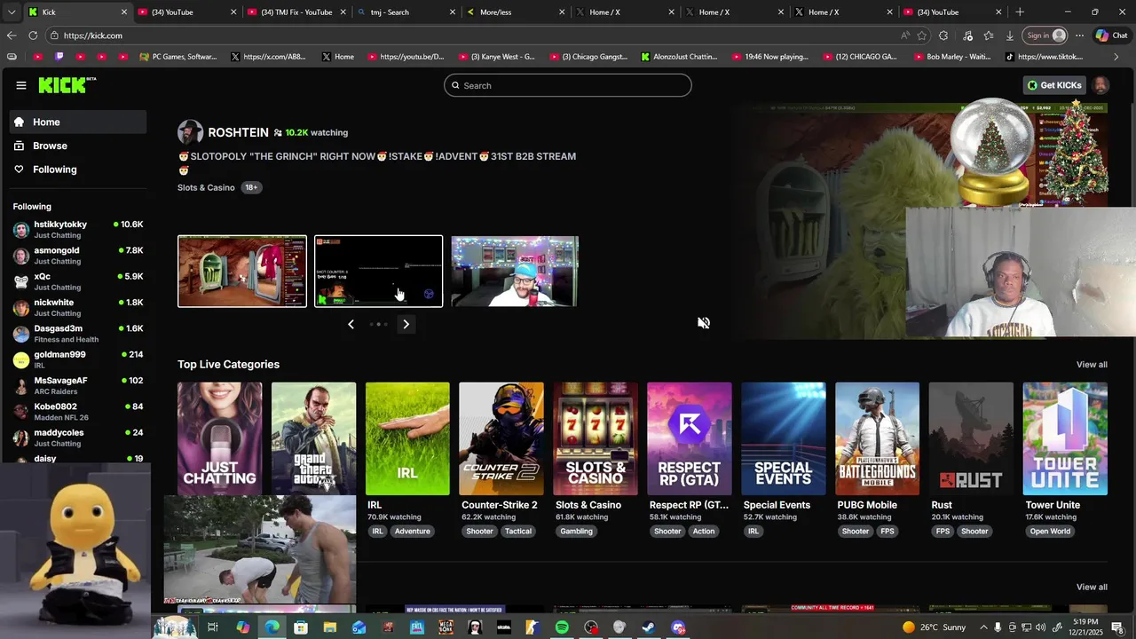Open Grand Theft Auto V category card
Image resolution: width=1136 pixels, height=639 pixels.
click(x=313, y=438)
